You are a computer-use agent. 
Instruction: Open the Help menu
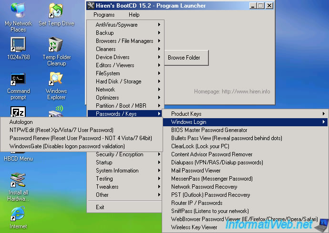click(x=134, y=15)
